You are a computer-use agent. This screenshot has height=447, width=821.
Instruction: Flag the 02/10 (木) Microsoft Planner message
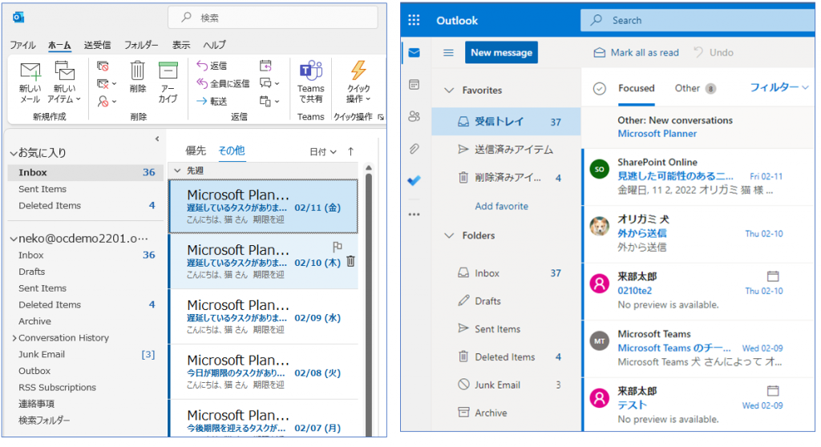click(338, 246)
